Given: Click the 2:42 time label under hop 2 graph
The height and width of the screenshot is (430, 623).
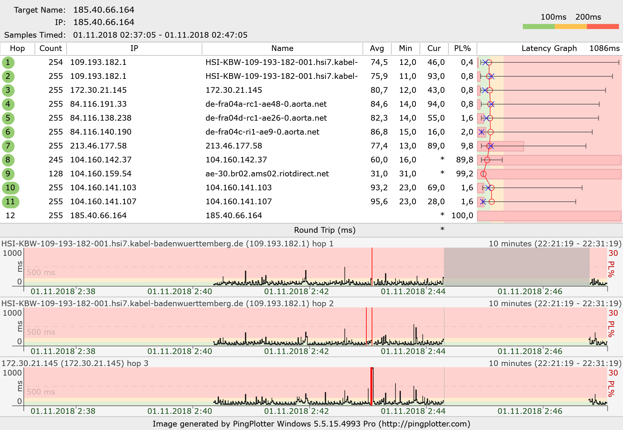Looking at the screenshot, I should [x=297, y=351].
